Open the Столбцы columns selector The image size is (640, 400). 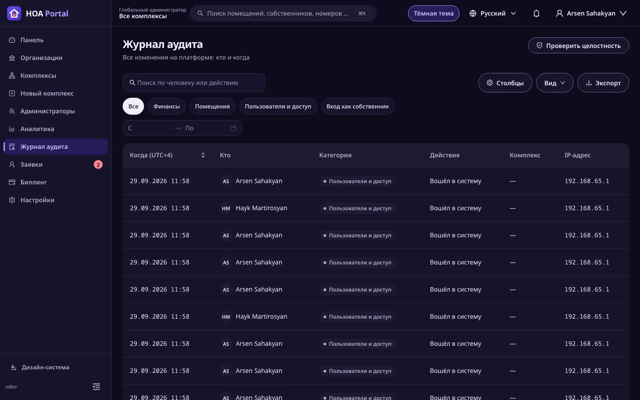coord(505,83)
